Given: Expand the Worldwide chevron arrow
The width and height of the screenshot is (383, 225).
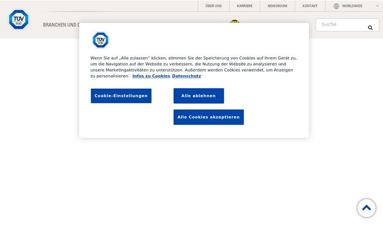Looking at the screenshot, I should pos(377,6).
